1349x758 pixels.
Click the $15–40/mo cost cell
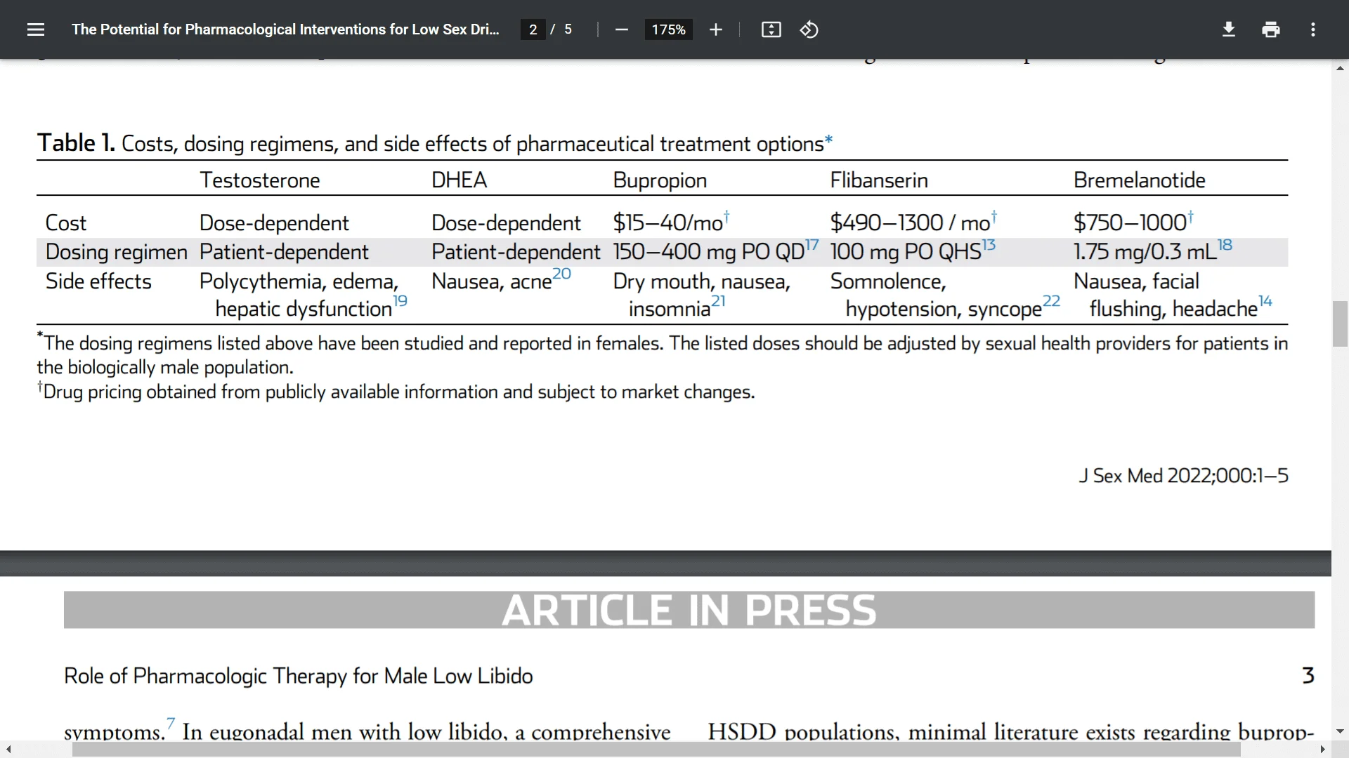pos(667,223)
